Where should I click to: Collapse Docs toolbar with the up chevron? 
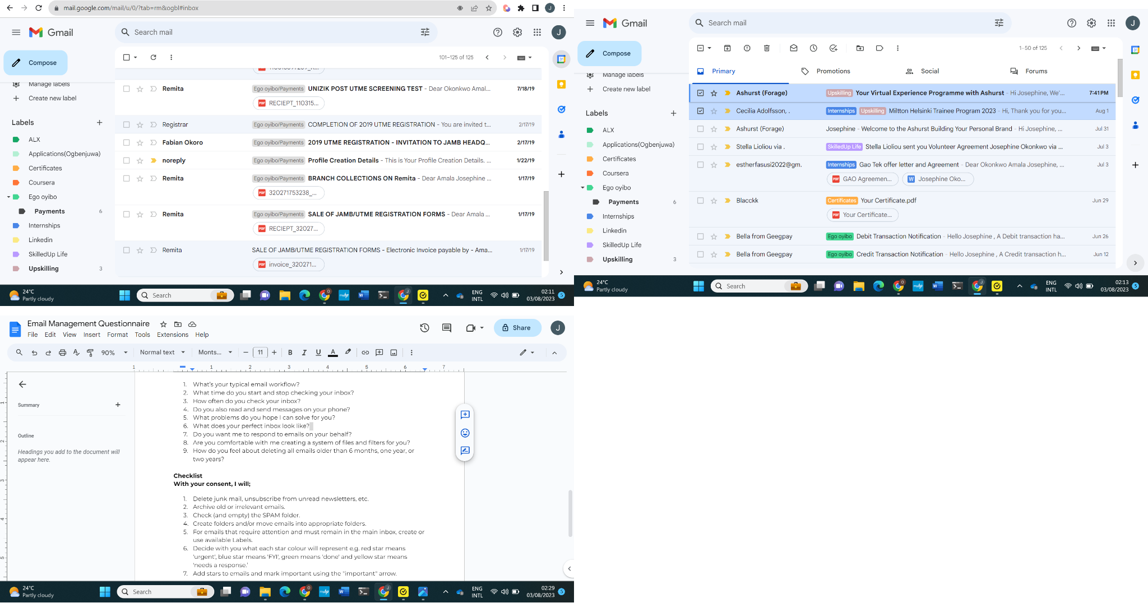(x=554, y=353)
